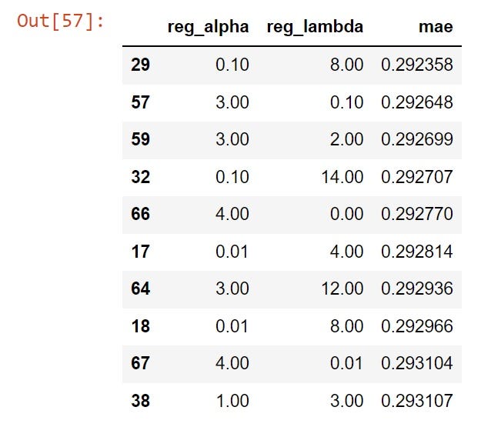Screen dimensions: 481x427
Task: Select row index 64
Action: (140, 289)
